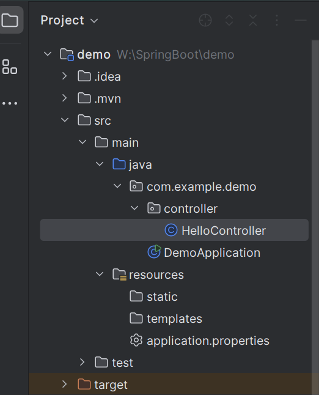Click Collapse All icon in Project header
The width and height of the screenshot is (319, 395).
click(x=253, y=20)
